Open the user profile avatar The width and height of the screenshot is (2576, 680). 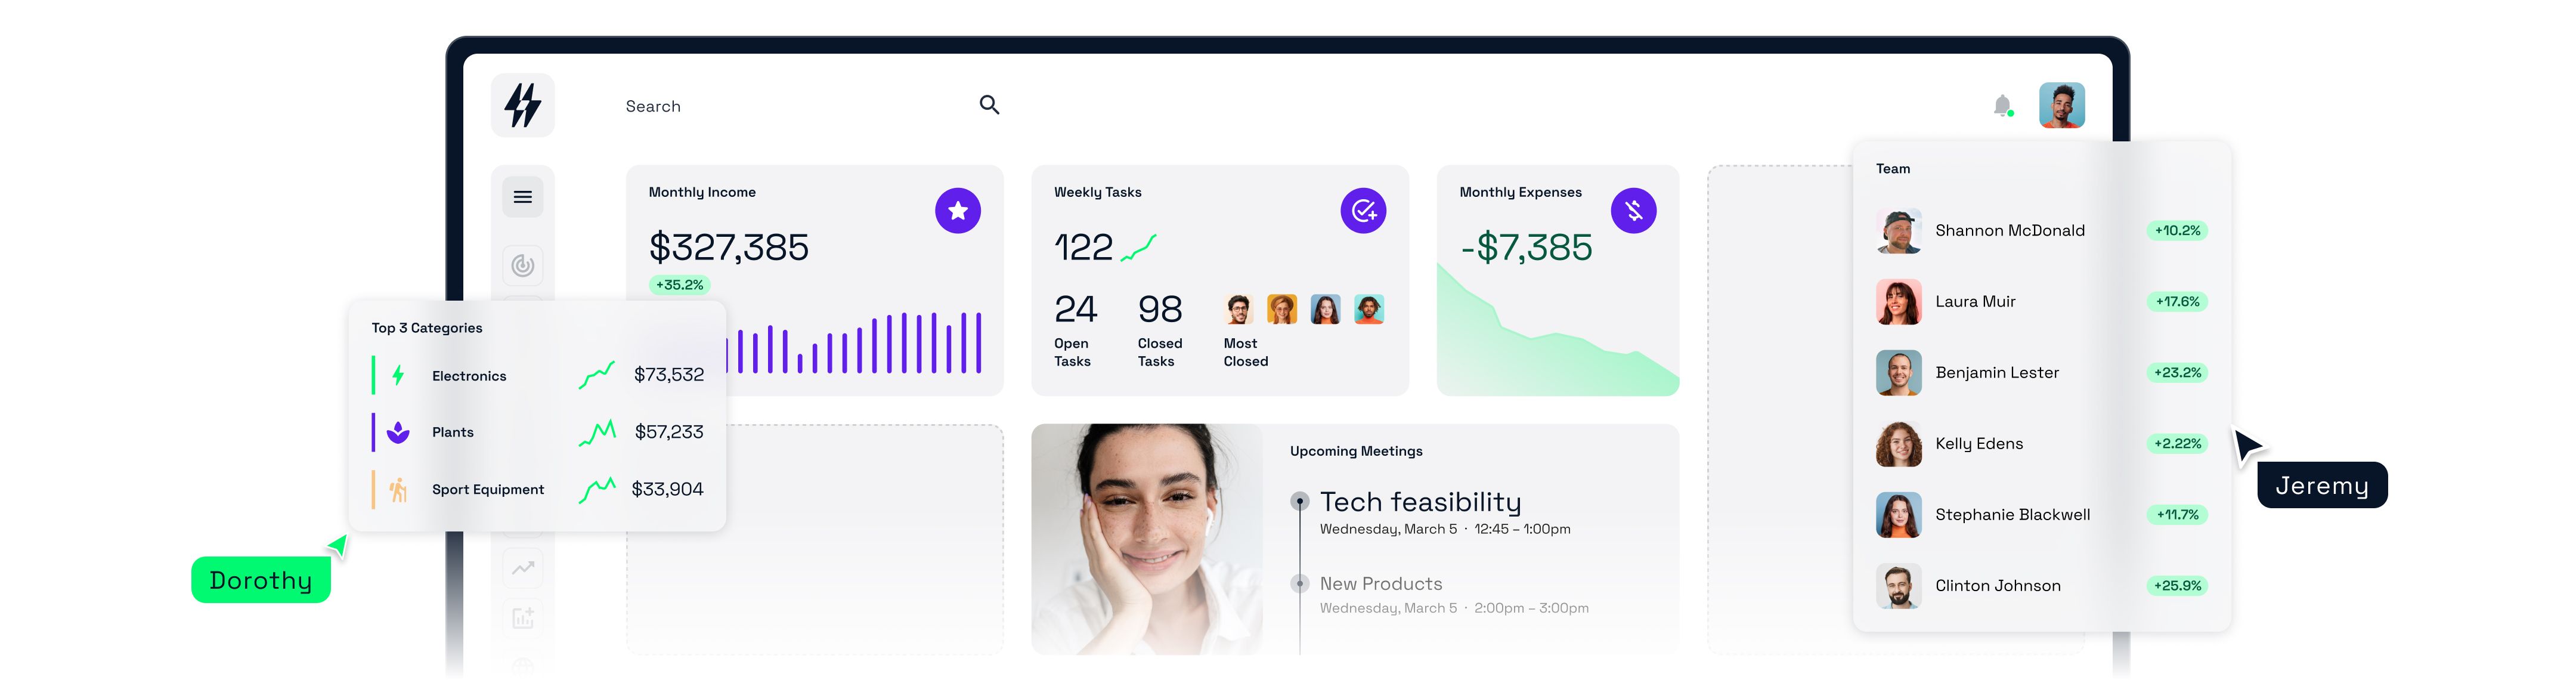pyautogui.click(x=2061, y=105)
